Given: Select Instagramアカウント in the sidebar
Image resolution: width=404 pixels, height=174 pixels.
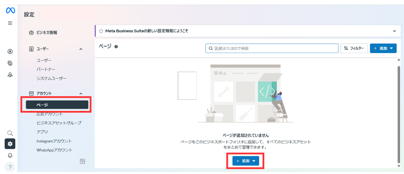Looking at the screenshot, I should pyautogui.click(x=54, y=141).
